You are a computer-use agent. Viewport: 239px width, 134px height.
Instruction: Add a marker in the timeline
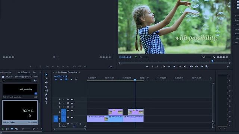[x=71, y=79]
